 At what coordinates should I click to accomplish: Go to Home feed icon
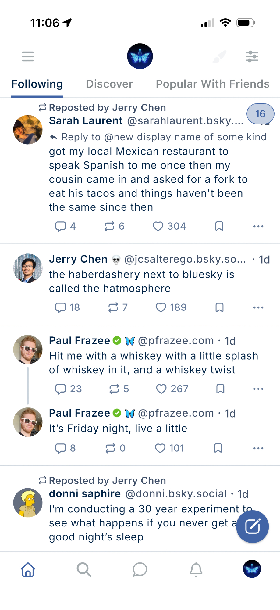tap(28, 569)
